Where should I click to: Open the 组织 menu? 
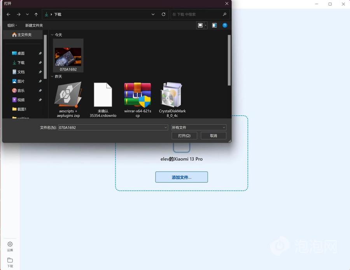[12, 26]
